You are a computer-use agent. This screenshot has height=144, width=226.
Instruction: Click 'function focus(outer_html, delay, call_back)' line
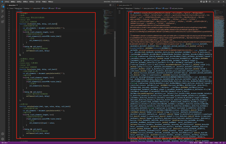point(38,69)
